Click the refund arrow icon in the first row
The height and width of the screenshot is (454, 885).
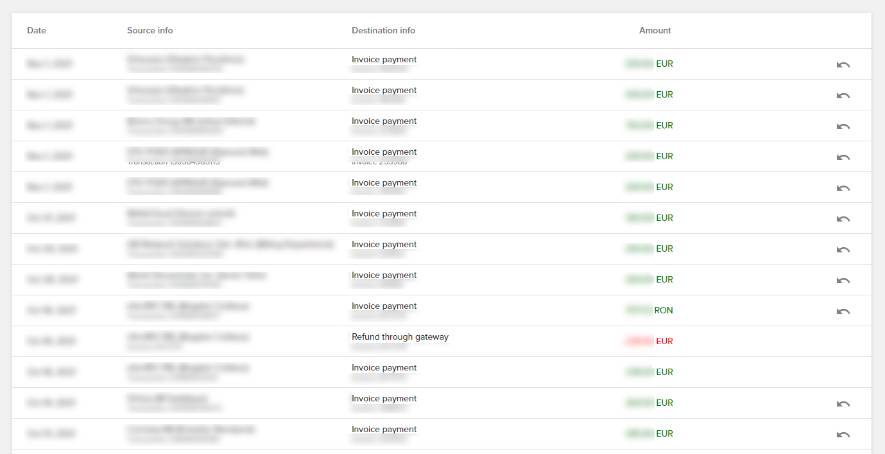[843, 64]
